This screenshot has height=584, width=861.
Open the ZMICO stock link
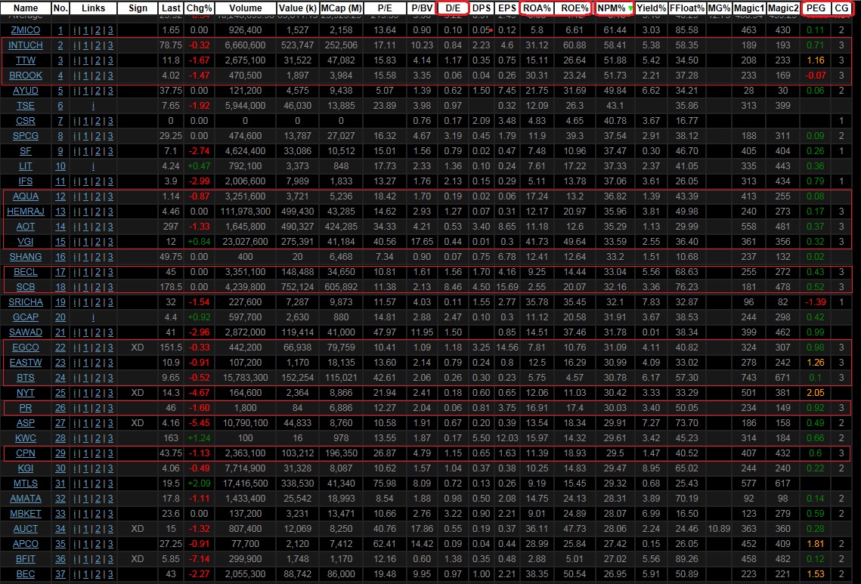point(26,30)
